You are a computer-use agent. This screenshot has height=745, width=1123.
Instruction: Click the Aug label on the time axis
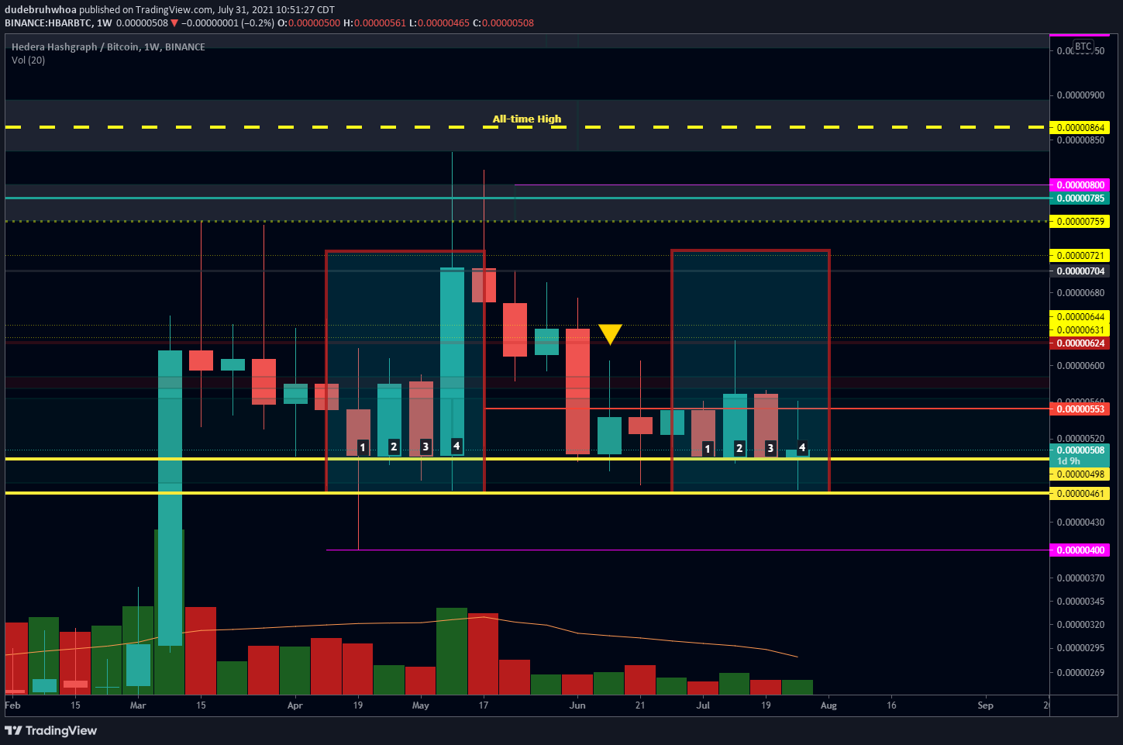[x=828, y=705]
